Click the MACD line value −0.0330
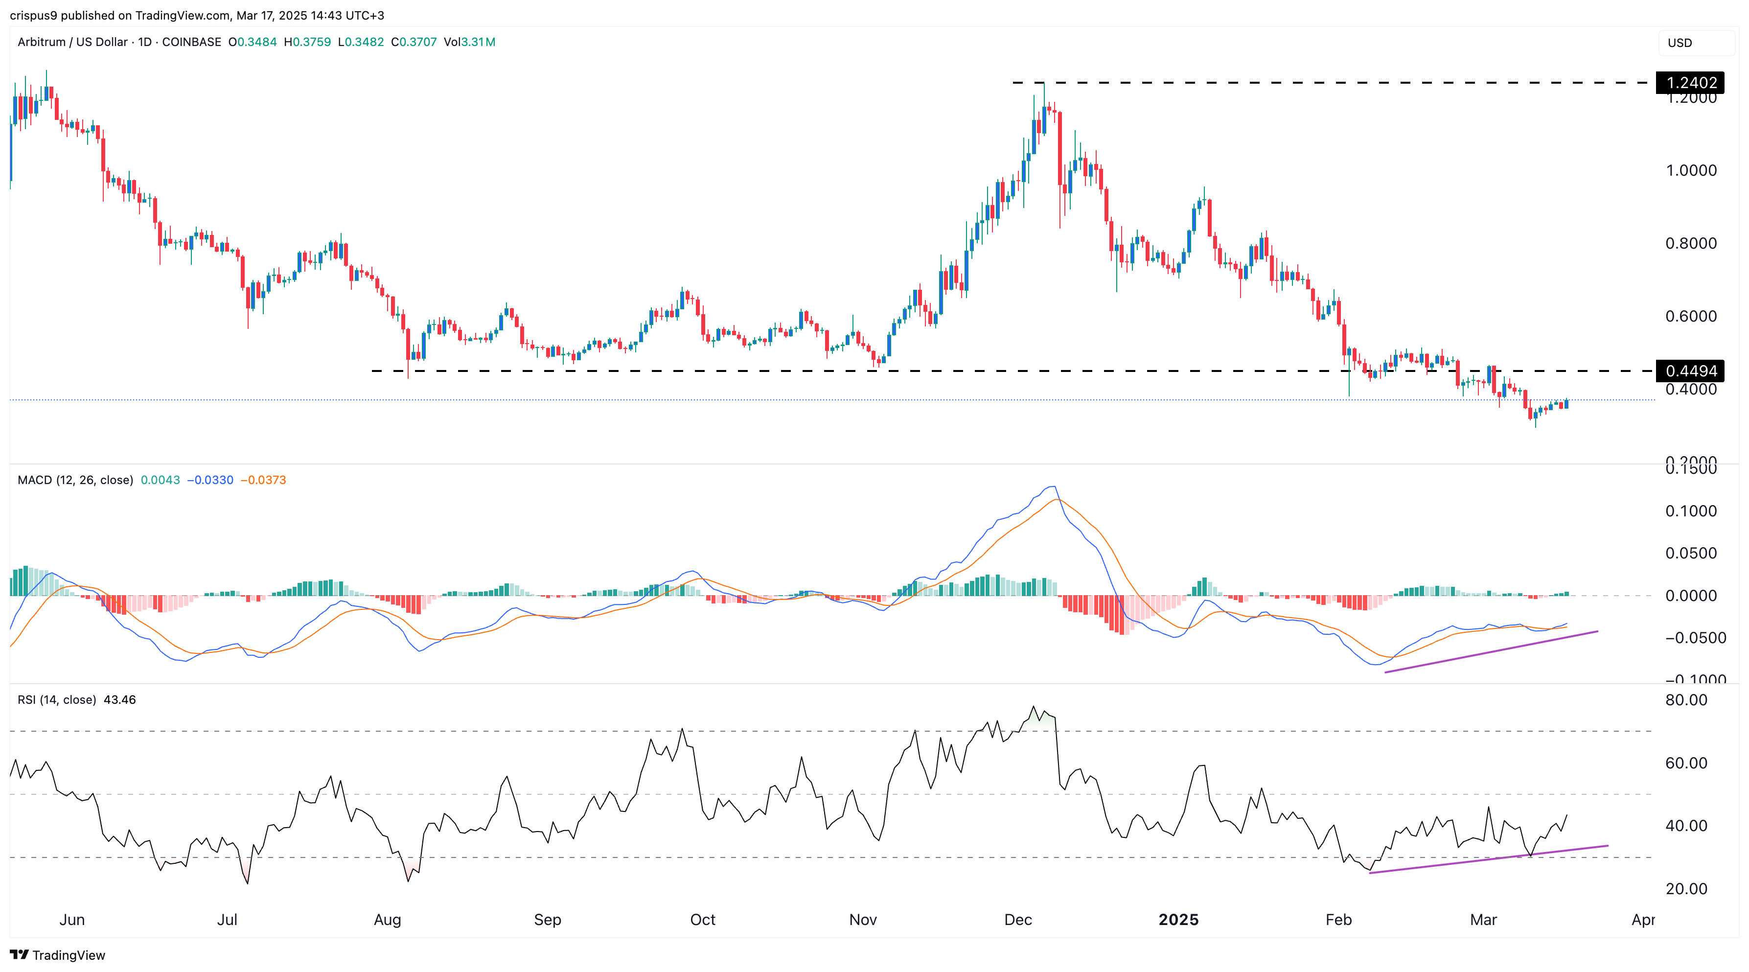1749x972 pixels. pos(210,480)
